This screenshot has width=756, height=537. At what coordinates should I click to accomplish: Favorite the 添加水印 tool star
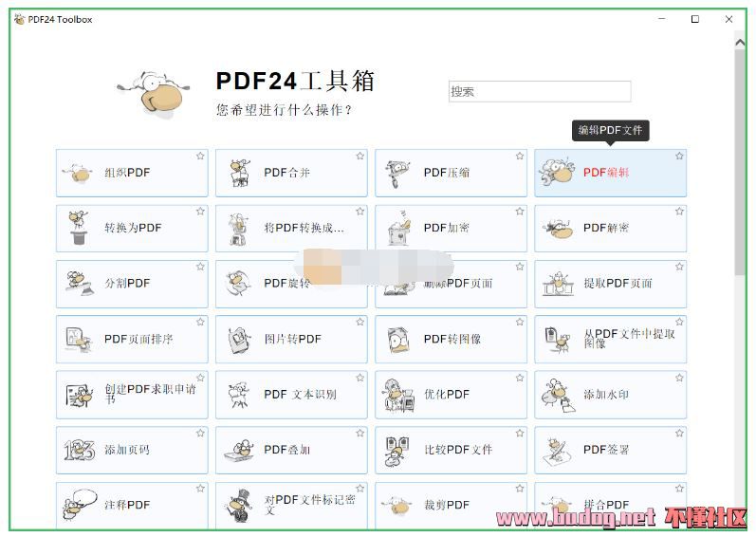pos(679,378)
